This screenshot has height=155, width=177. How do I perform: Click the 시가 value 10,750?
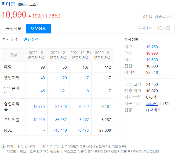click(152, 47)
